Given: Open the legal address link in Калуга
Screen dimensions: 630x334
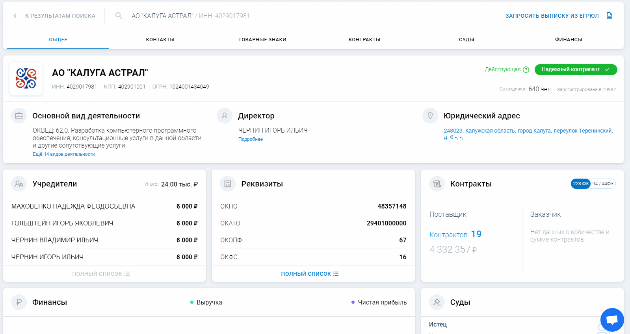Looking at the screenshot, I should [x=528, y=134].
